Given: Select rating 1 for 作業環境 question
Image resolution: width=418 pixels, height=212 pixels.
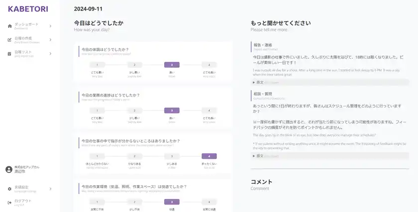Looking at the screenshot, I should [x=98, y=202].
